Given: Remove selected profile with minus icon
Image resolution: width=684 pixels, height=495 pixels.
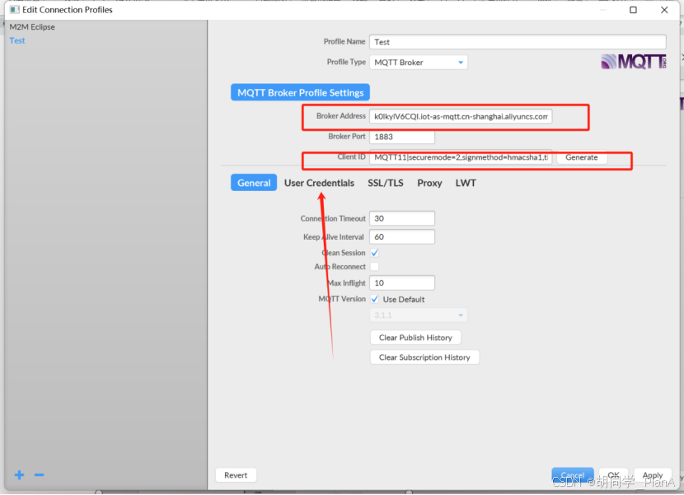Looking at the screenshot, I should [x=40, y=474].
